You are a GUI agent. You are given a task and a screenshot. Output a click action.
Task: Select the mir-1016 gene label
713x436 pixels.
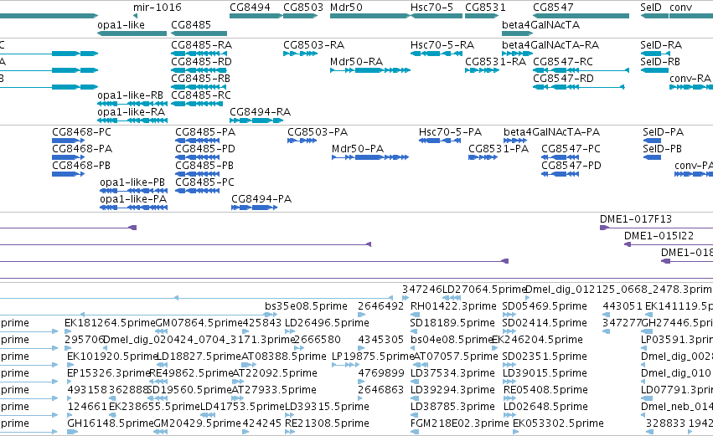pos(158,8)
